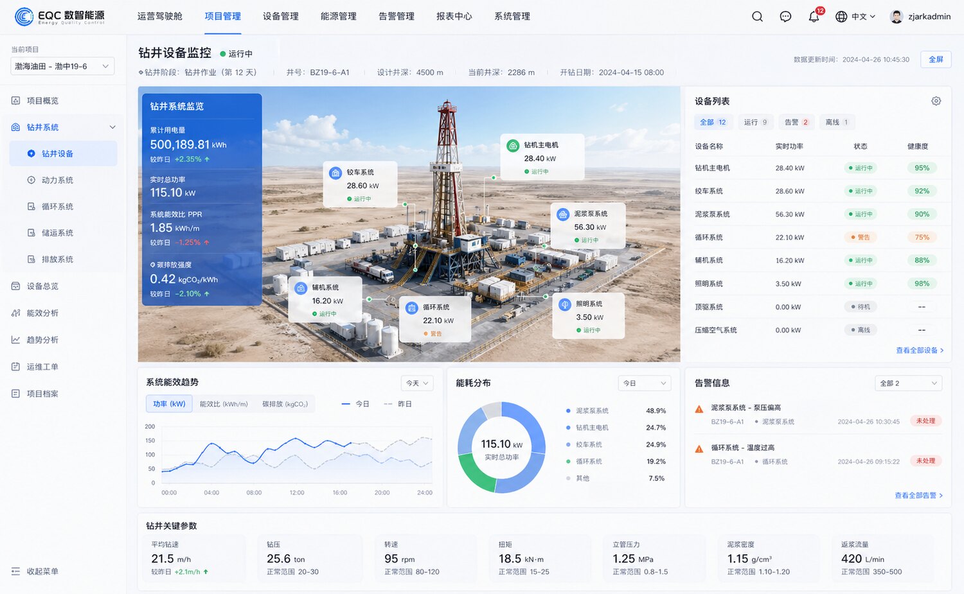Switch the trend chart to 碳排放 (kgCO₂)
The height and width of the screenshot is (594, 964).
[x=285, y=403]
